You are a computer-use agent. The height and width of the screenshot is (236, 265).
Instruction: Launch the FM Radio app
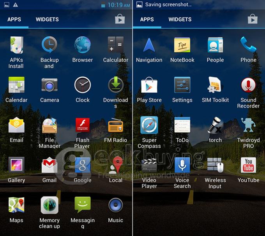(x=115, y=125)
